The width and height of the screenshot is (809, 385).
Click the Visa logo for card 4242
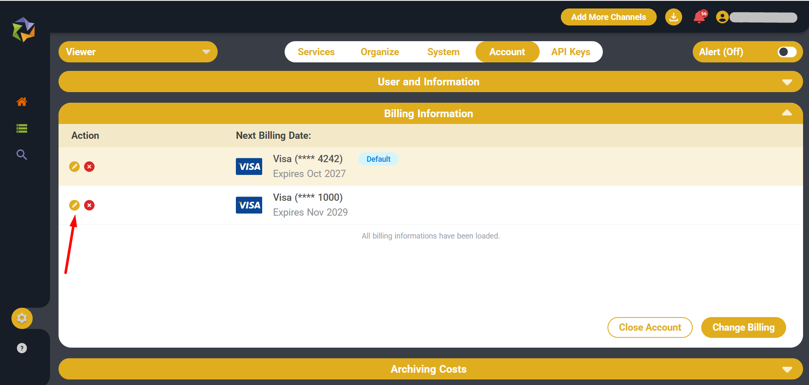point(249,166)
